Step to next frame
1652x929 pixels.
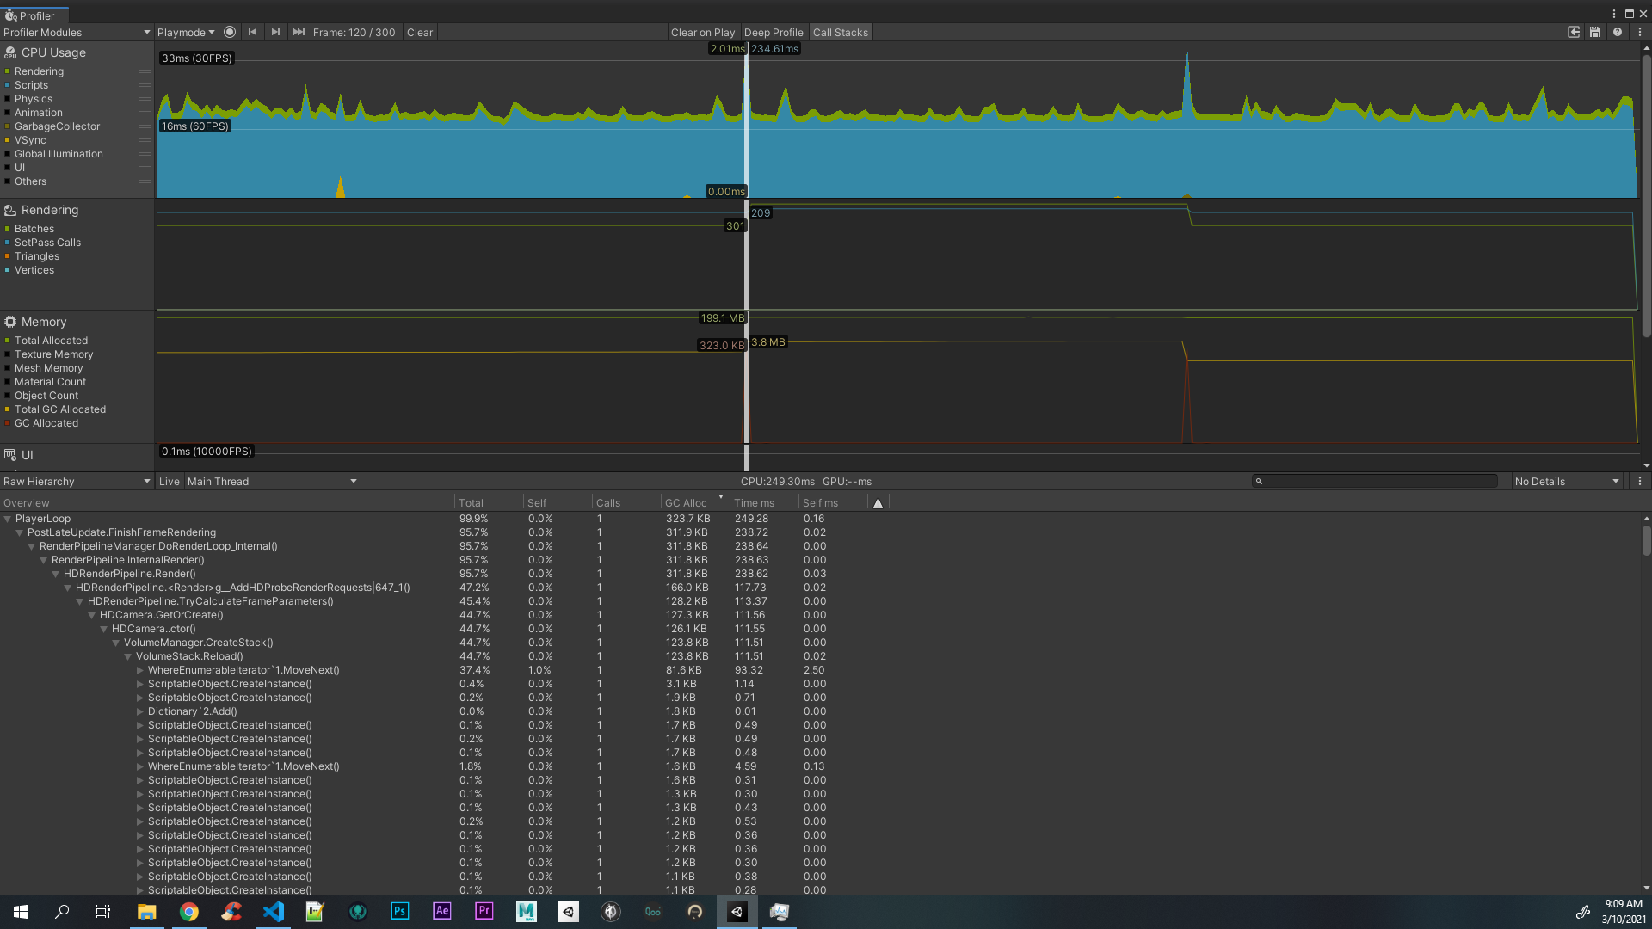275,32
